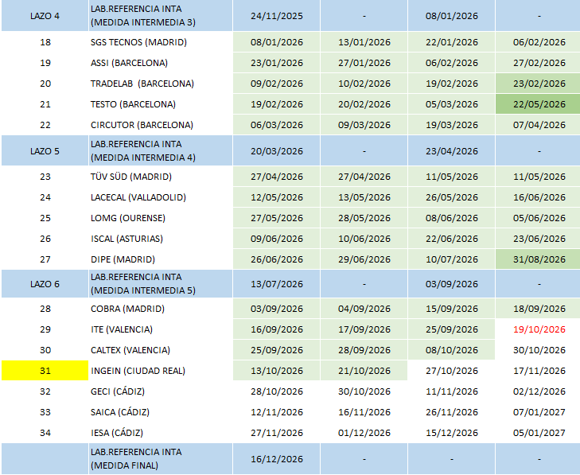Click SAICA (CÁDIZ) cell
Screen dimensions: 580x475
pyautogui.click(x=161, y=412)
